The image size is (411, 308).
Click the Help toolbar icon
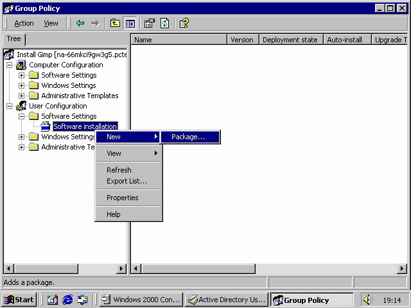point(184,23)
